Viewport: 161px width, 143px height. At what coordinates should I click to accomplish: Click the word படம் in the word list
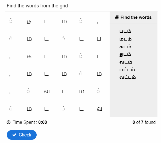pyautogui.click(x=125, y=31)
